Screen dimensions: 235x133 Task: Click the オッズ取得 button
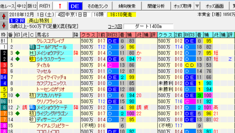click(182, 6)
